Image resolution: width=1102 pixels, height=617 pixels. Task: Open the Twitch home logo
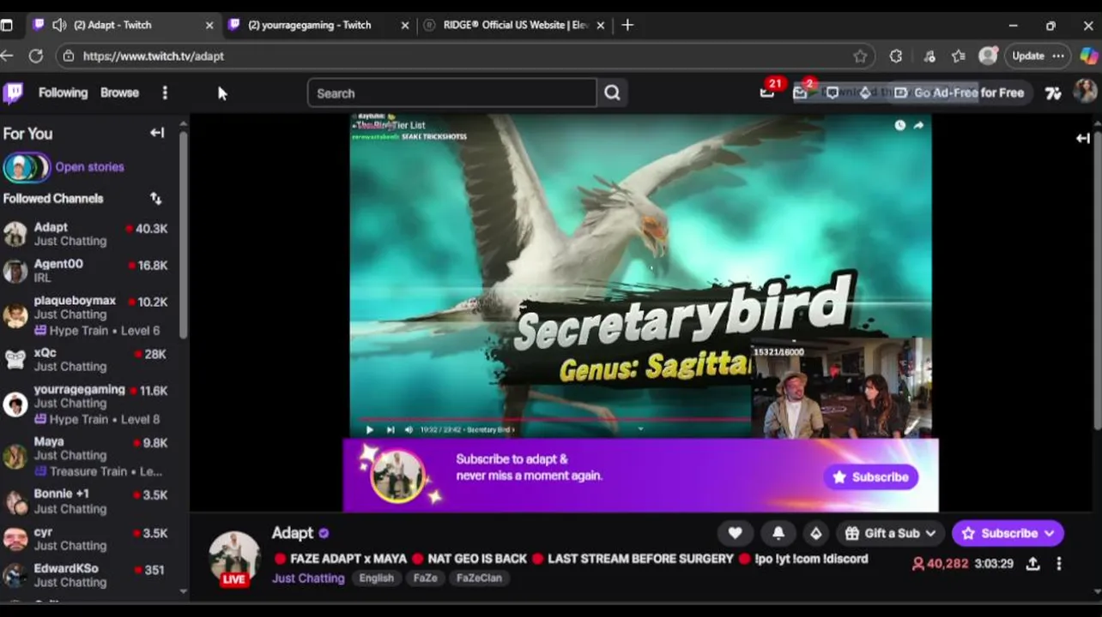coord(13,93)
